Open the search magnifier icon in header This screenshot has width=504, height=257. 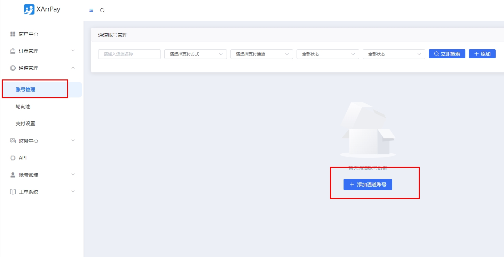(102, 10)
